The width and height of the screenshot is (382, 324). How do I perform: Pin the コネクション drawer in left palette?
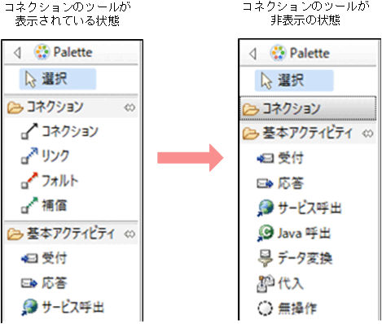130,108
